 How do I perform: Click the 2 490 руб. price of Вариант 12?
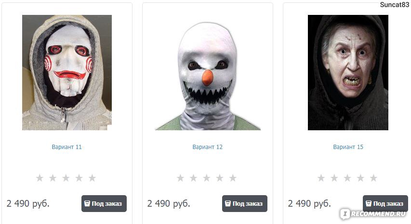pos(169,203)
